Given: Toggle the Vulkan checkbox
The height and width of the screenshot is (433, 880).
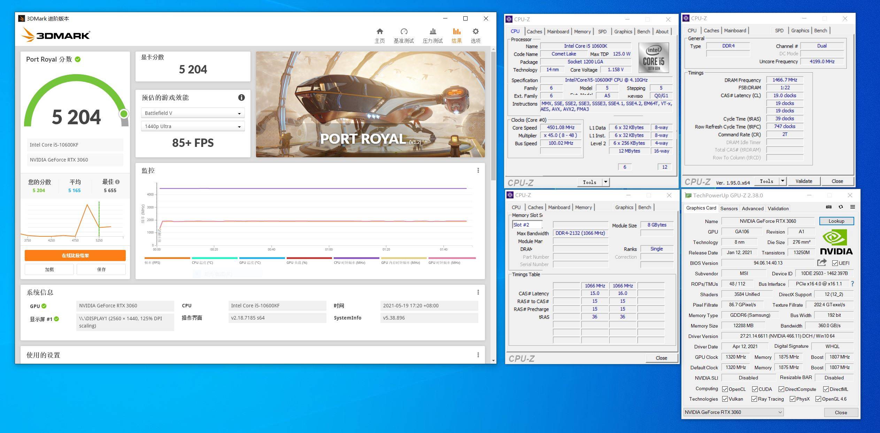Looking at the screenshot, I should (x=725, y=399).
